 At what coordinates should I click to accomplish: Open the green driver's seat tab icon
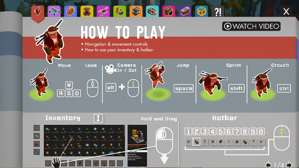point(120,11)
